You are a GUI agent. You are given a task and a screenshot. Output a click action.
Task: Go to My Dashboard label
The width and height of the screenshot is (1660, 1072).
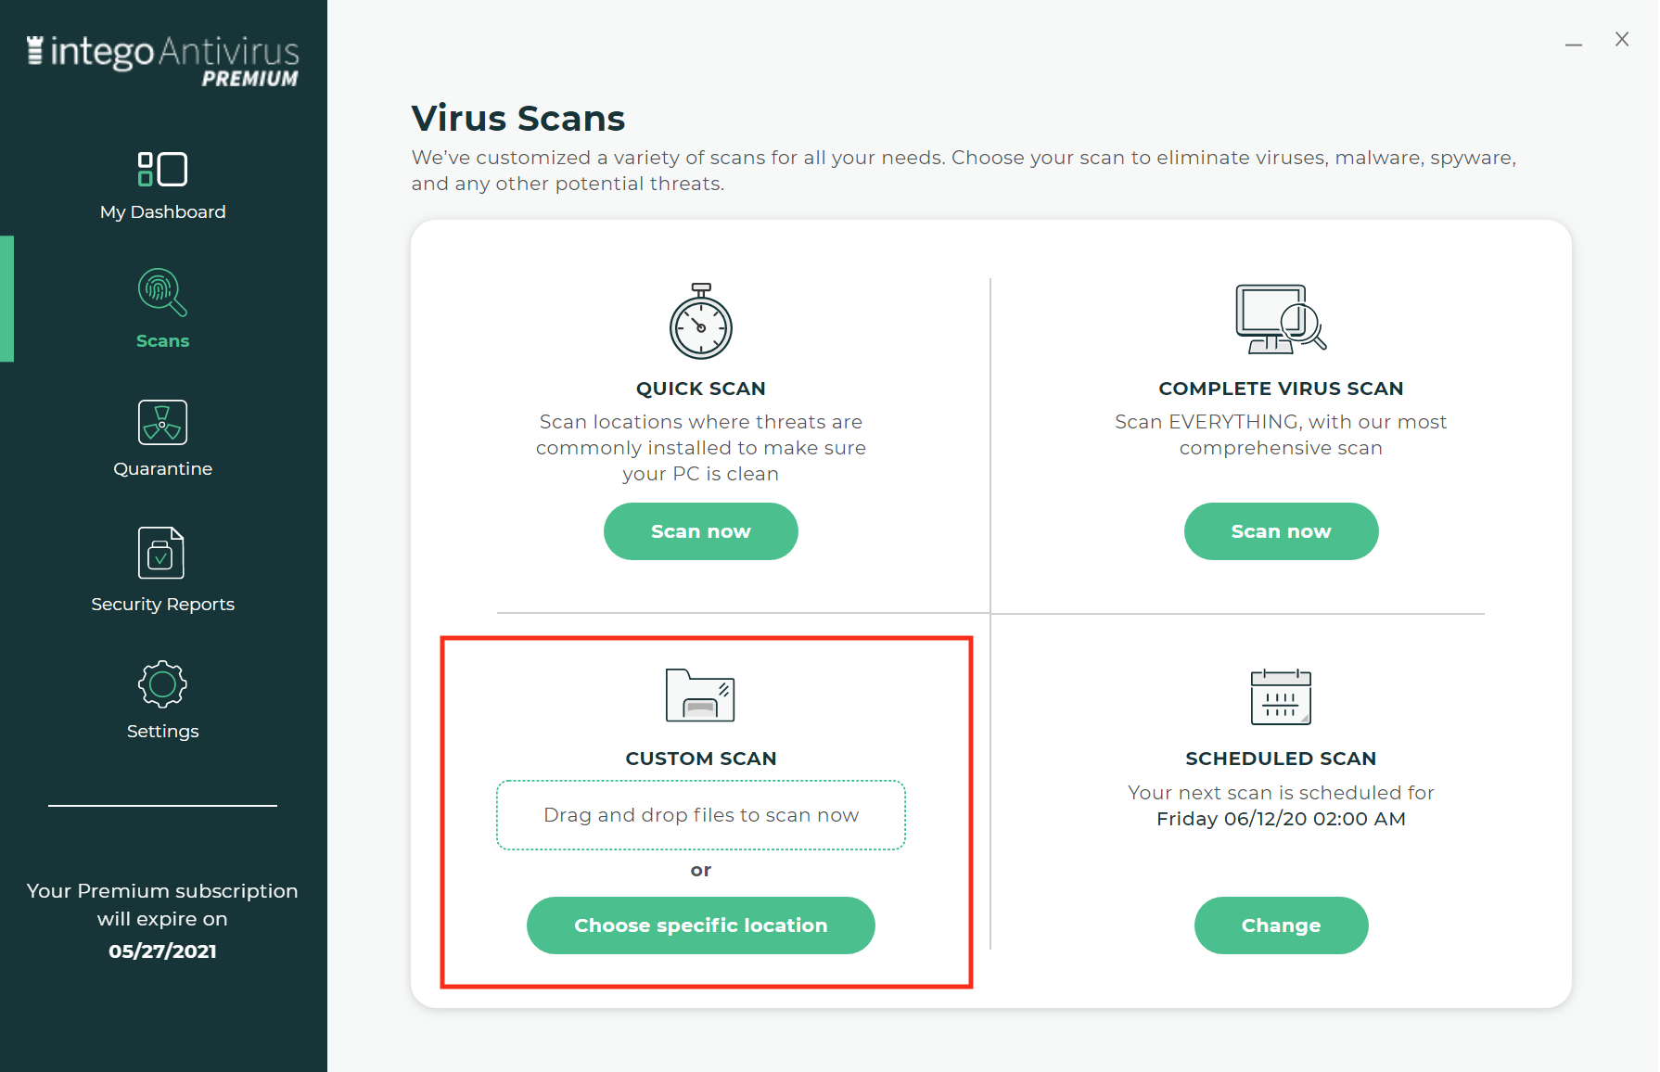coord(163,212)
